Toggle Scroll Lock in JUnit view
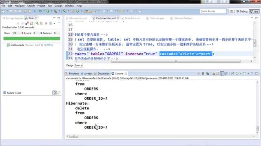Screen dimensions: 261x146 (x=31, y=24)
